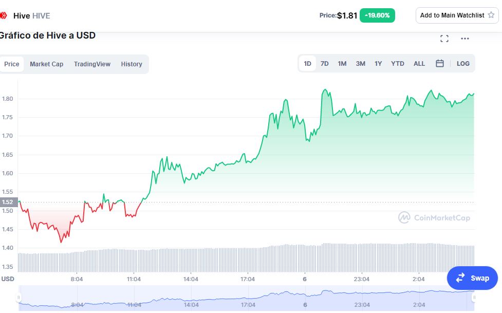Toggle the LOG scale option

tap(463, 63)
